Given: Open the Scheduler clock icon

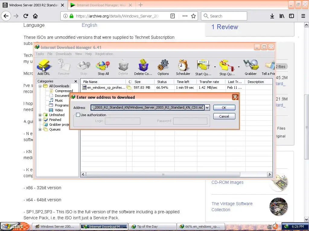Looking at the screenshot, I should [183, 67].
